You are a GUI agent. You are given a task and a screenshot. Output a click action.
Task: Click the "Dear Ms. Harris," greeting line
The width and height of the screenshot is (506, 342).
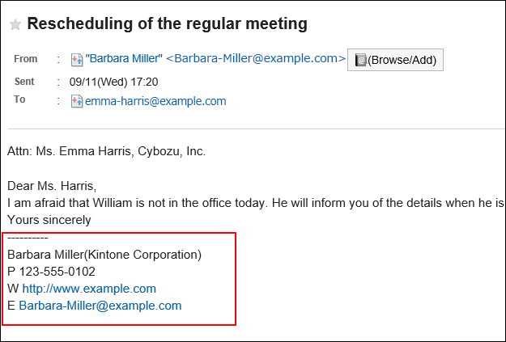(52, 186)
